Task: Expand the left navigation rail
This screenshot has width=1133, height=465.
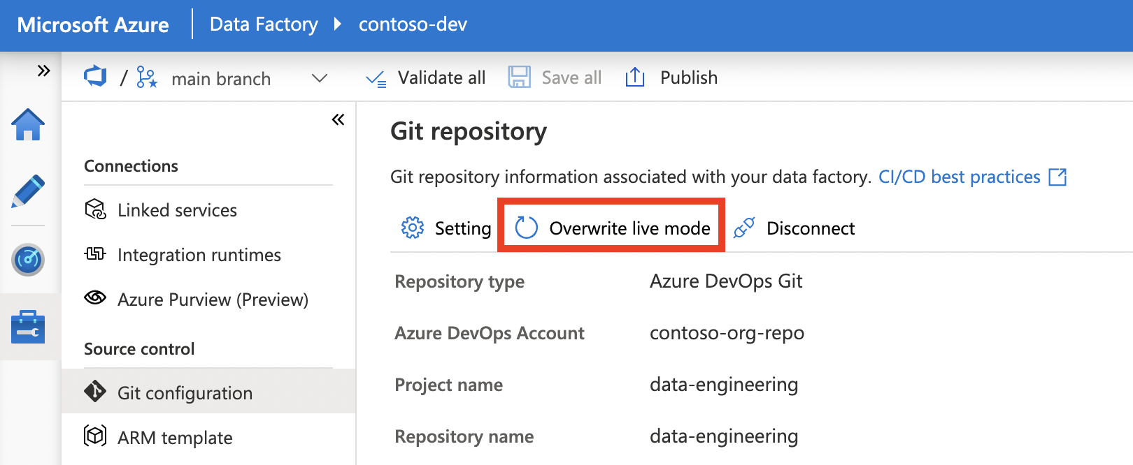Action: (x=43, y=71)
